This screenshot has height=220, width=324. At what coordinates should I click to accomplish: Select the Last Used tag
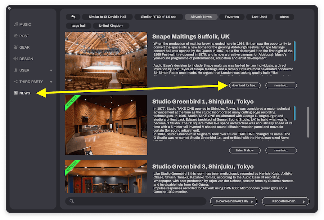tap(260, 17)
